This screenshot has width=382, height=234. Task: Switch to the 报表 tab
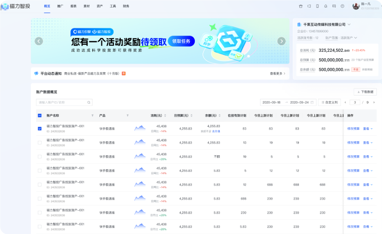click(x=73, y=6)
